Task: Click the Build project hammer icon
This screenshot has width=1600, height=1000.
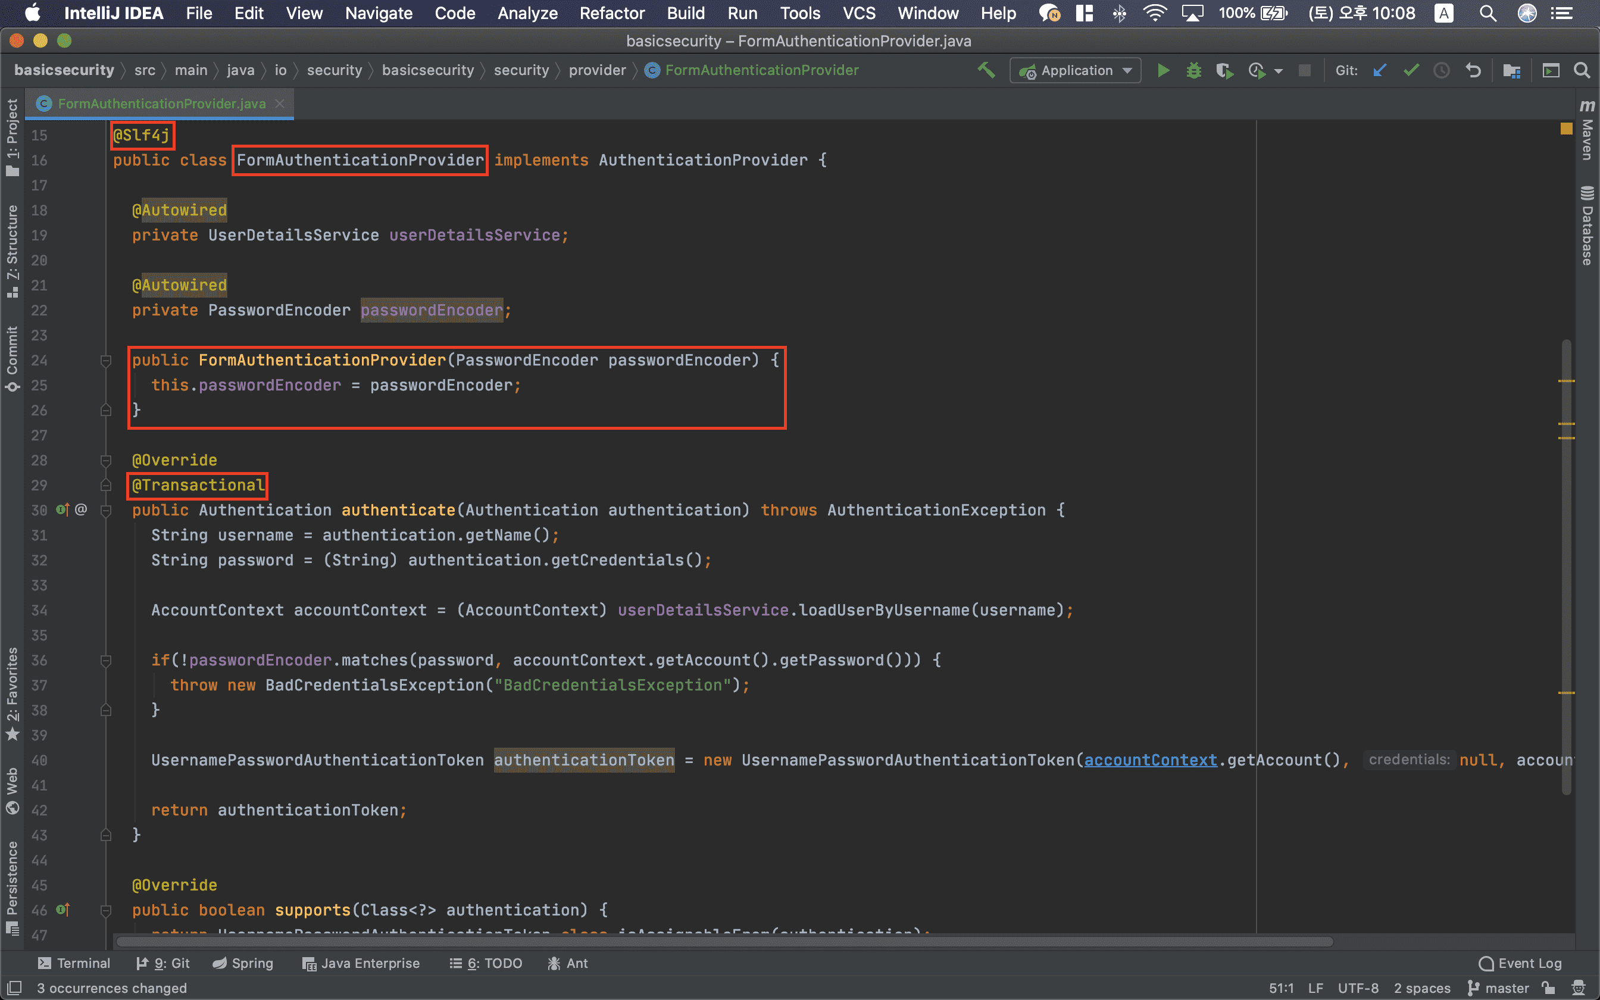Action: coord(986,70)
